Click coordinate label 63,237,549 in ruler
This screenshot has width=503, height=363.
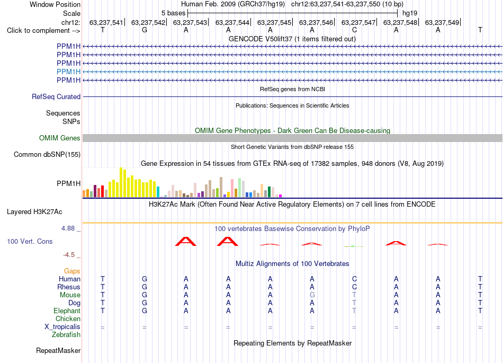[442, 22]
